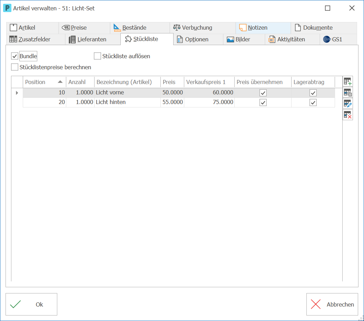Add a new row to the Stückliste table

[347, 82]
